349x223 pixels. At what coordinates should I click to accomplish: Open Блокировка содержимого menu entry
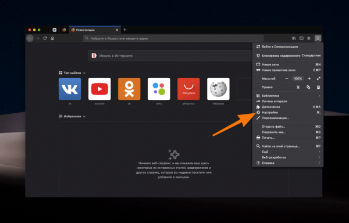click(287, 56)
